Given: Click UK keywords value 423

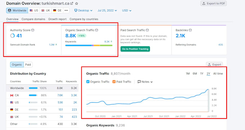Looking at the screenshot, I should tap(74, 117).
